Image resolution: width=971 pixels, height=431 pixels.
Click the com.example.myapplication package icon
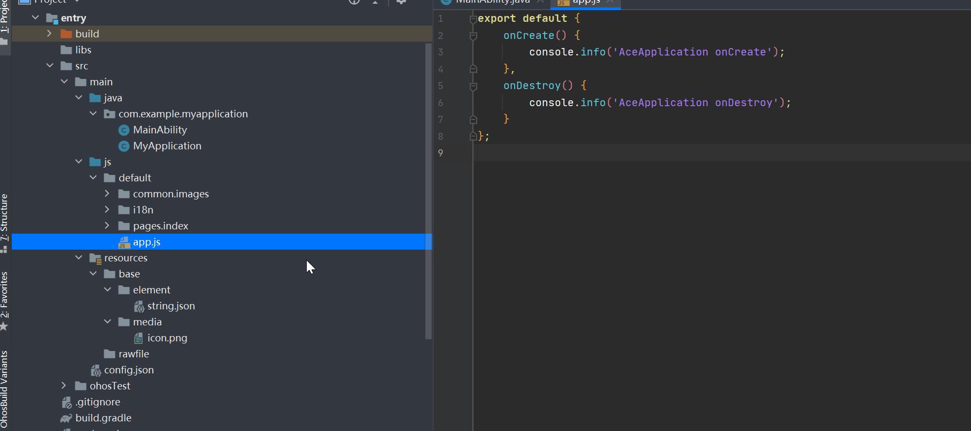(x=110, y=114)
